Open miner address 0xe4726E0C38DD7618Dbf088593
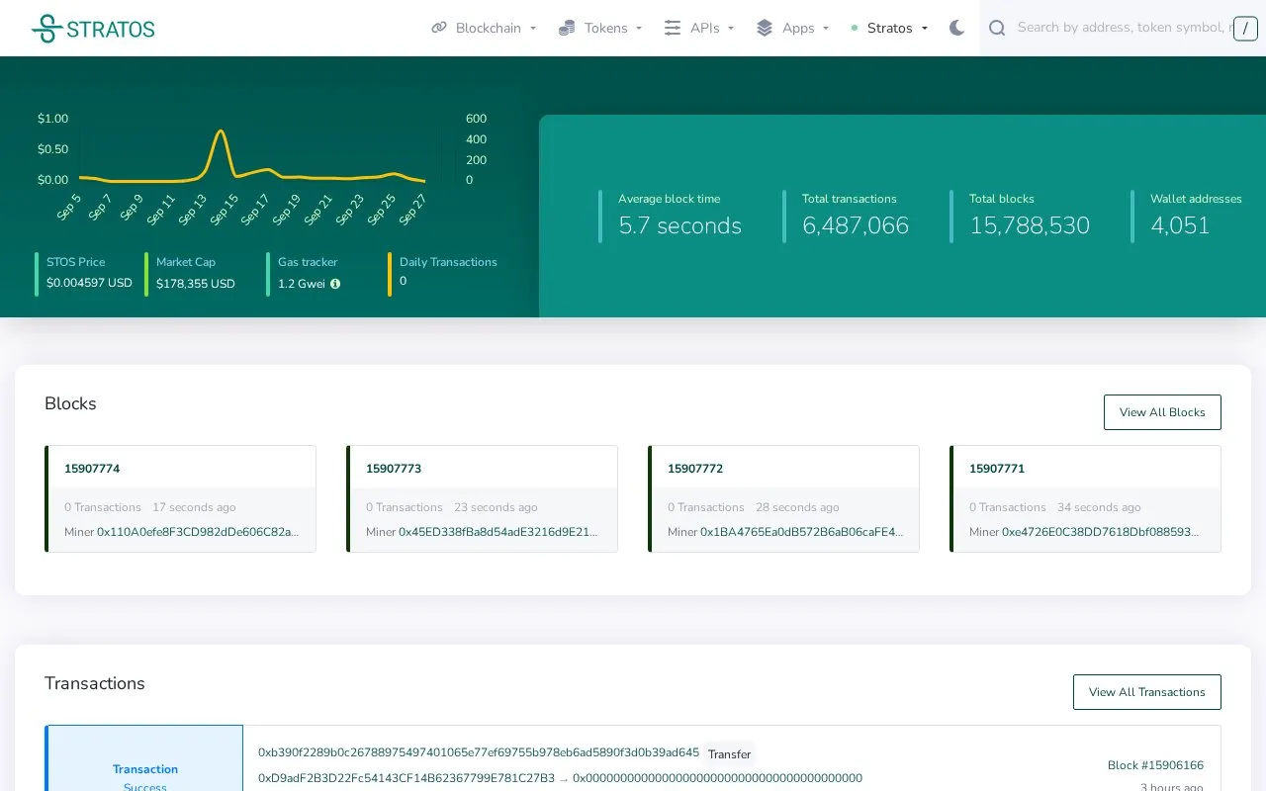Viewport: 1266px width, 791px height. (1101, 532)
